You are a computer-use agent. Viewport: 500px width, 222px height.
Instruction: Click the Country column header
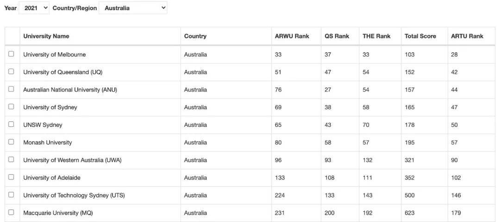195,37
